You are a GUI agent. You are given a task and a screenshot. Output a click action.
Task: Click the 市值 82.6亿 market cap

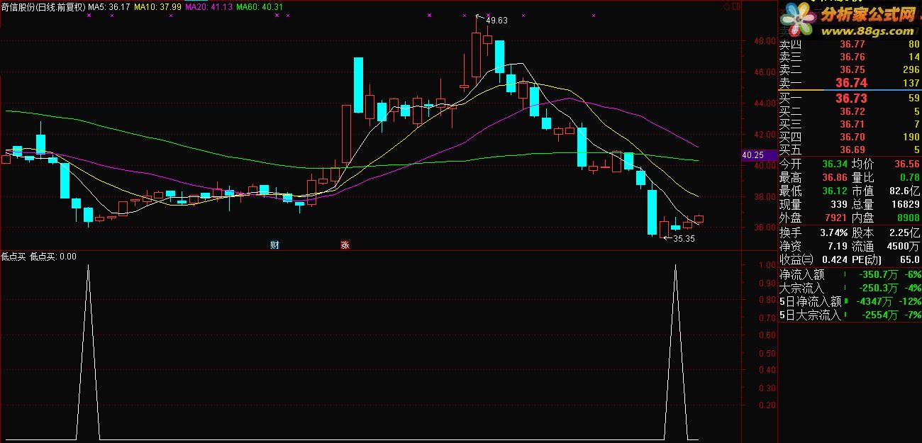pyautogui.click(x=885, y=191)
